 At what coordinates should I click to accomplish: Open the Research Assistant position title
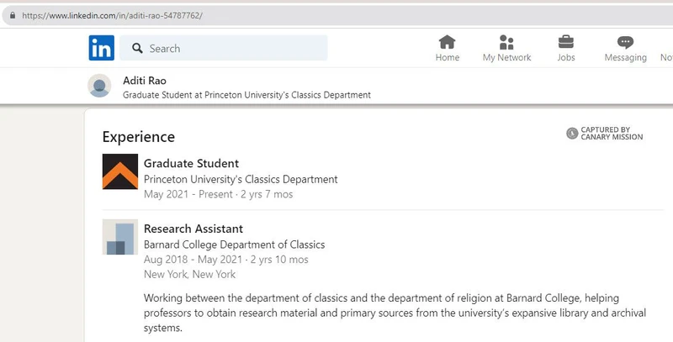[193, 229]
